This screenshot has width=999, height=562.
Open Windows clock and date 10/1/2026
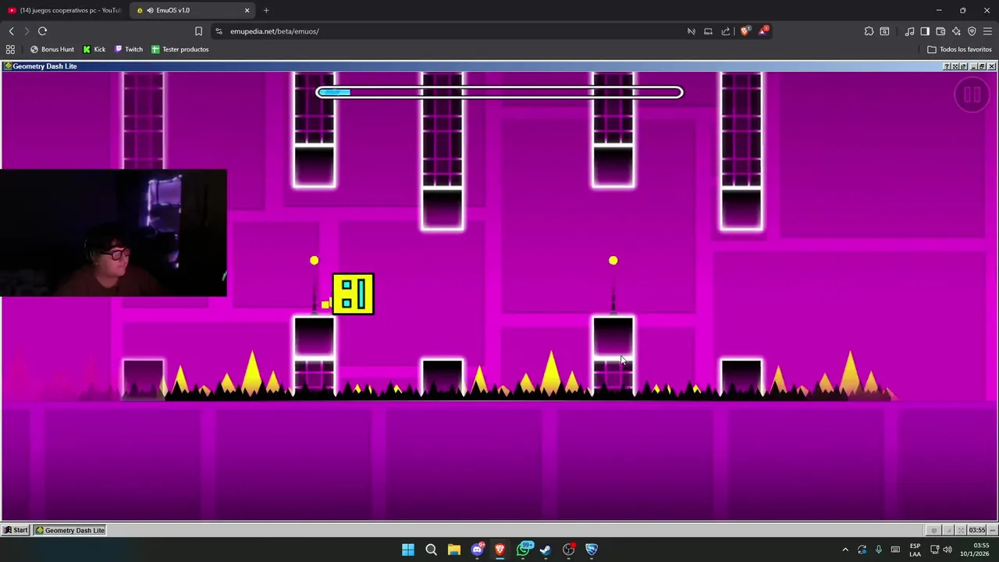tap(975, 550)
